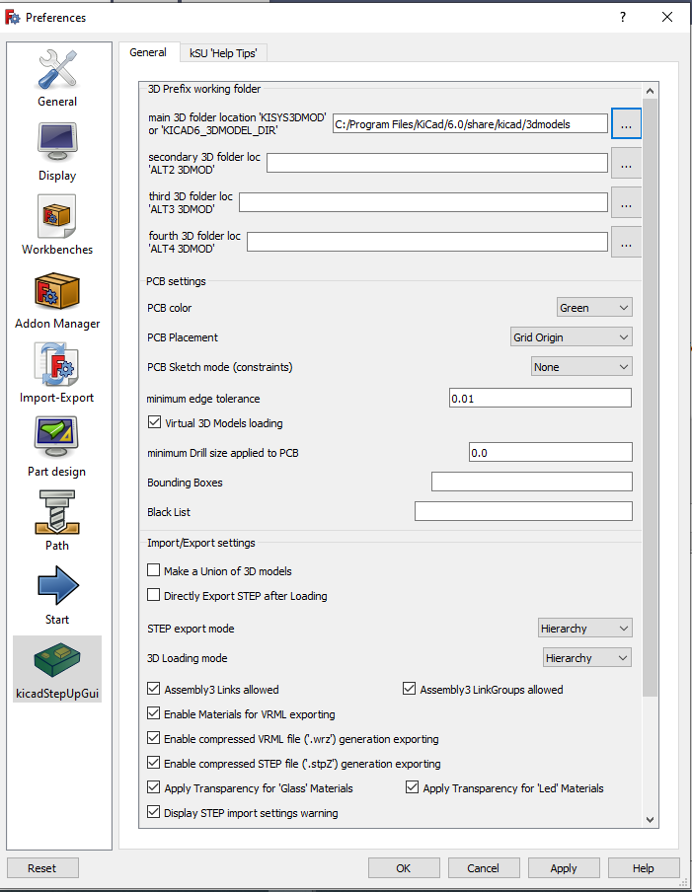Image resolution: width=692 pixels, height=892 pixels.
Task: Open the Display preferences category
Action: tap(57, 152)
